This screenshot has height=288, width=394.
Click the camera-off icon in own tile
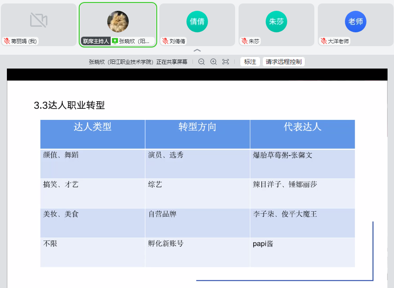39,20
